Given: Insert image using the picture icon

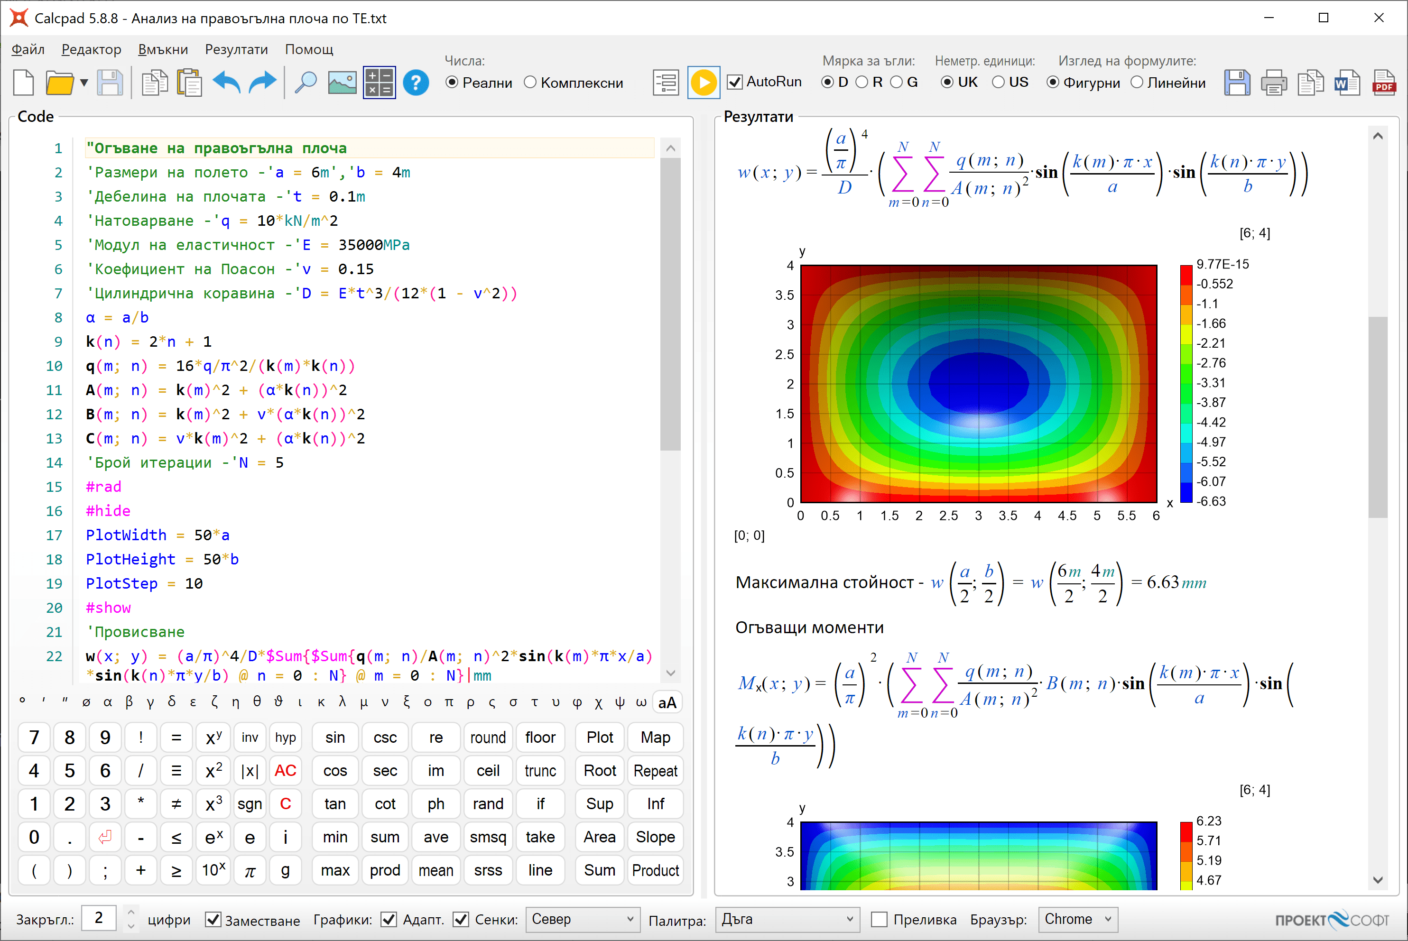Looking at the screenshot, I should pyautogui.click(x=342, y=83).
